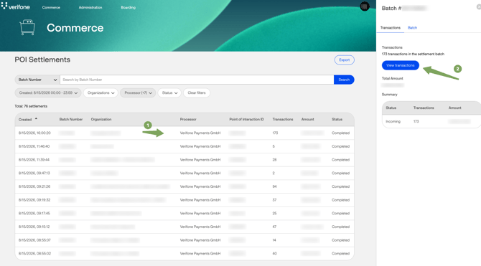The height and width of the screenshot is (266, 481).
Task: Select the 8/15/2026, 08:55:07 settlement row
Action: coord(185,240)
